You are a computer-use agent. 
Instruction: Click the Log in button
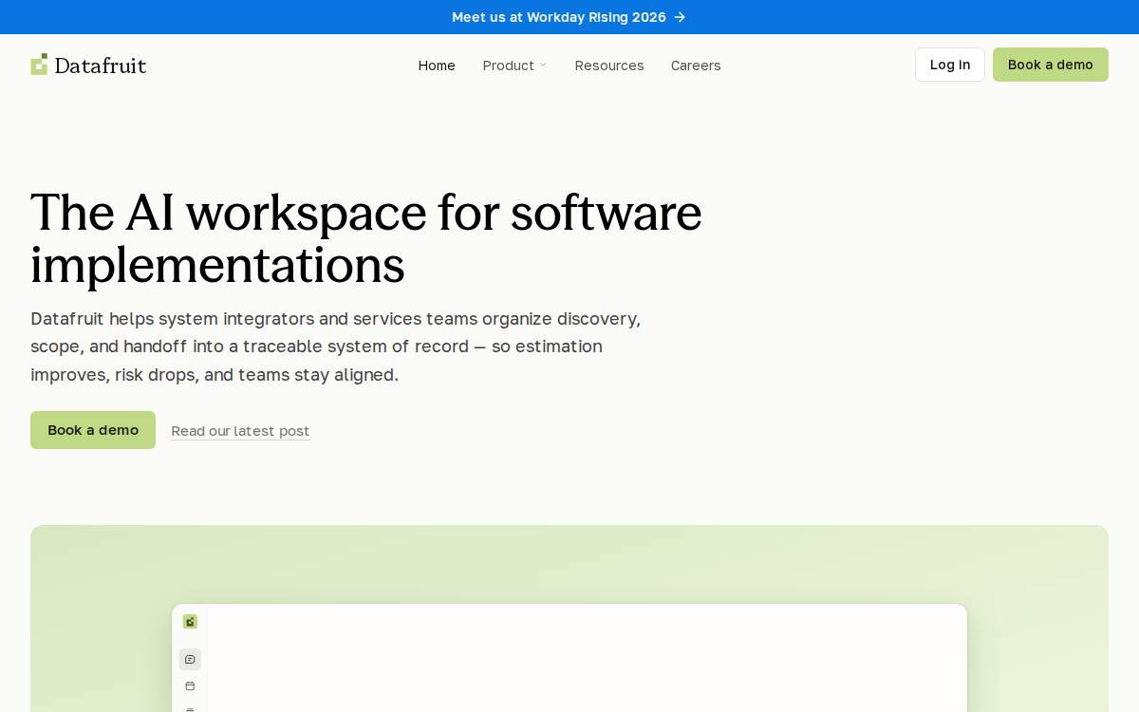click(x=950, y=65)
